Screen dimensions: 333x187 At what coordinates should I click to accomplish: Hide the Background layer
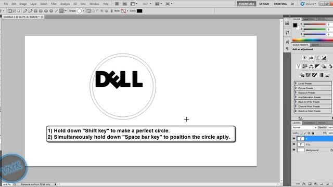294,150
